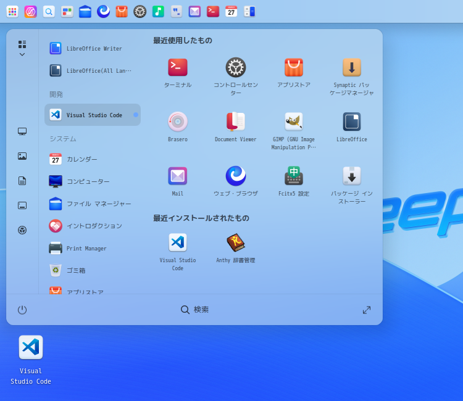Screen dimensions: 463x401
Task: Open GIMP image editor
Action: (293, 122)
